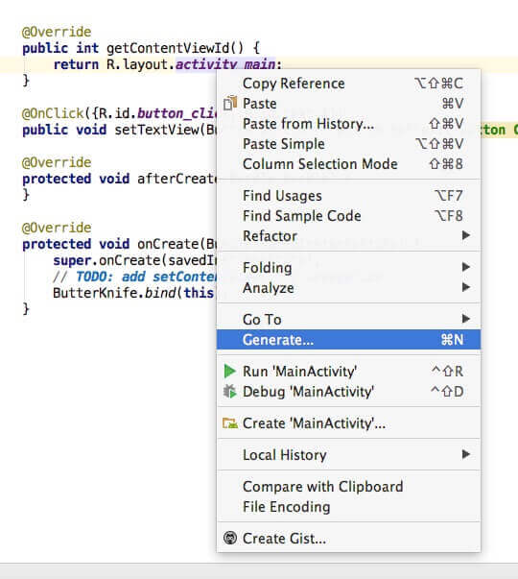518x579 pixels.
Task: Open the Local History submenu arrow
Action: click(x=466, y=454)
